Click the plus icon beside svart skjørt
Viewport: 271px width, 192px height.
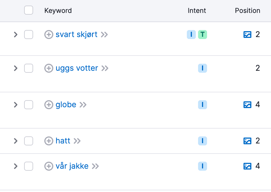coord(49,35)
